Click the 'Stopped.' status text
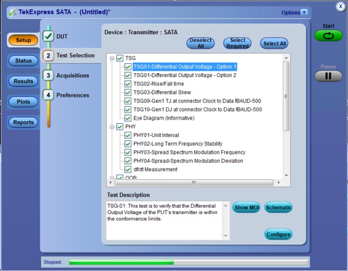Image resolution: width=348 pixels, height=271 pixels. (x=53, y=262)
